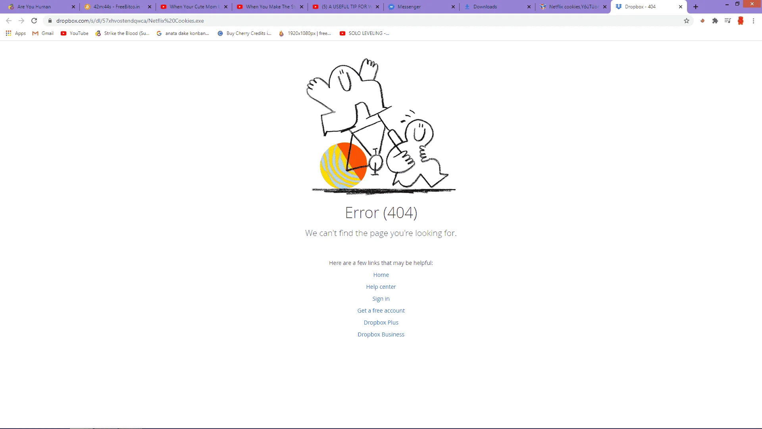Image resolution: width=762 pixels, height=429 pixels.
Task: Click the red profile avatar icon
Action: [741, 21]
